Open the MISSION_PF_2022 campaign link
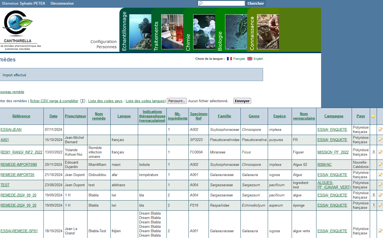The width and height of the screenshot is (383, 238). [x=333, y=152]
